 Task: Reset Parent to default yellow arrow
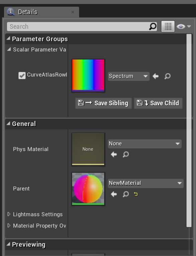click(x=136, y=194)
